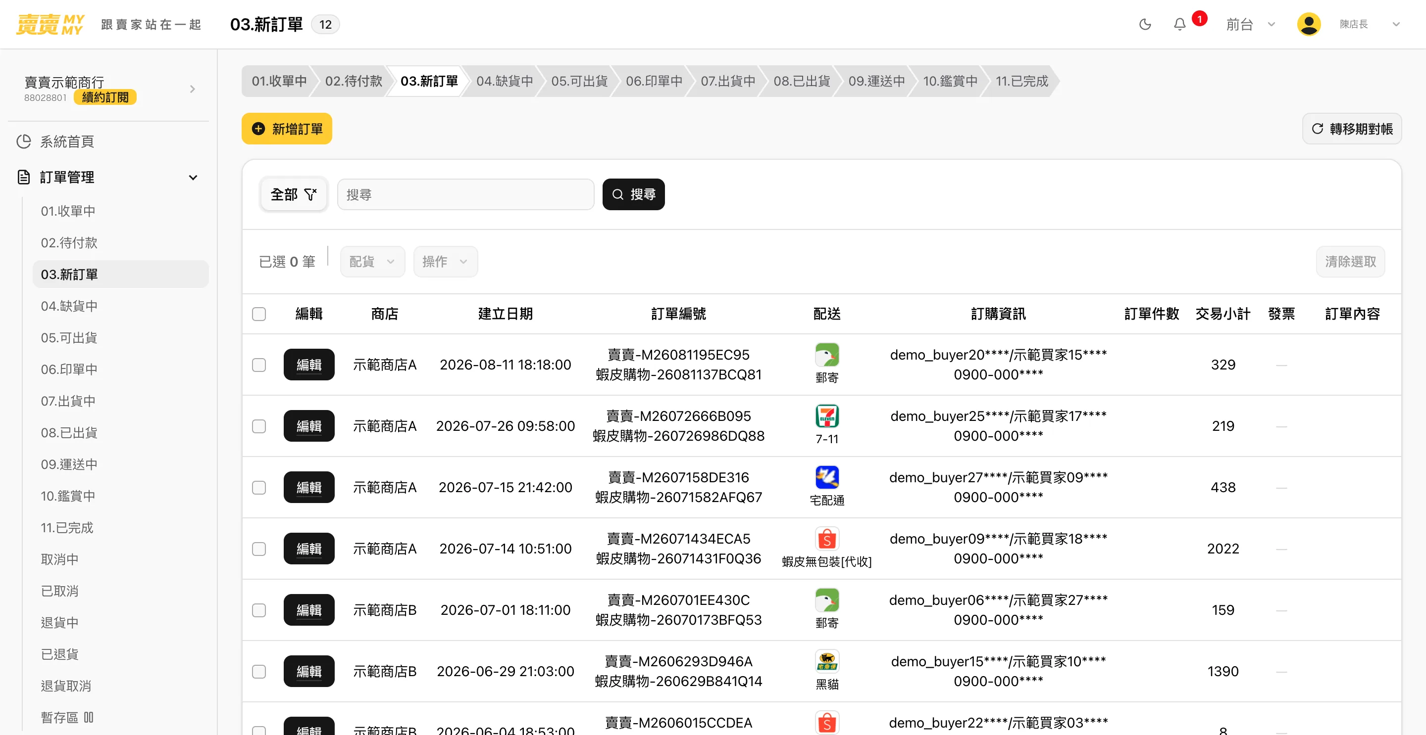Click the refresh icon on 轉移期對帳
The width and height of the screenshot is (1426, 735).
(1318, 129)
